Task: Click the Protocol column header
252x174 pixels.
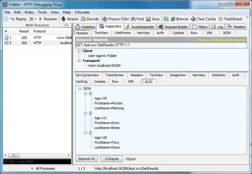Action: coord(39,31)
